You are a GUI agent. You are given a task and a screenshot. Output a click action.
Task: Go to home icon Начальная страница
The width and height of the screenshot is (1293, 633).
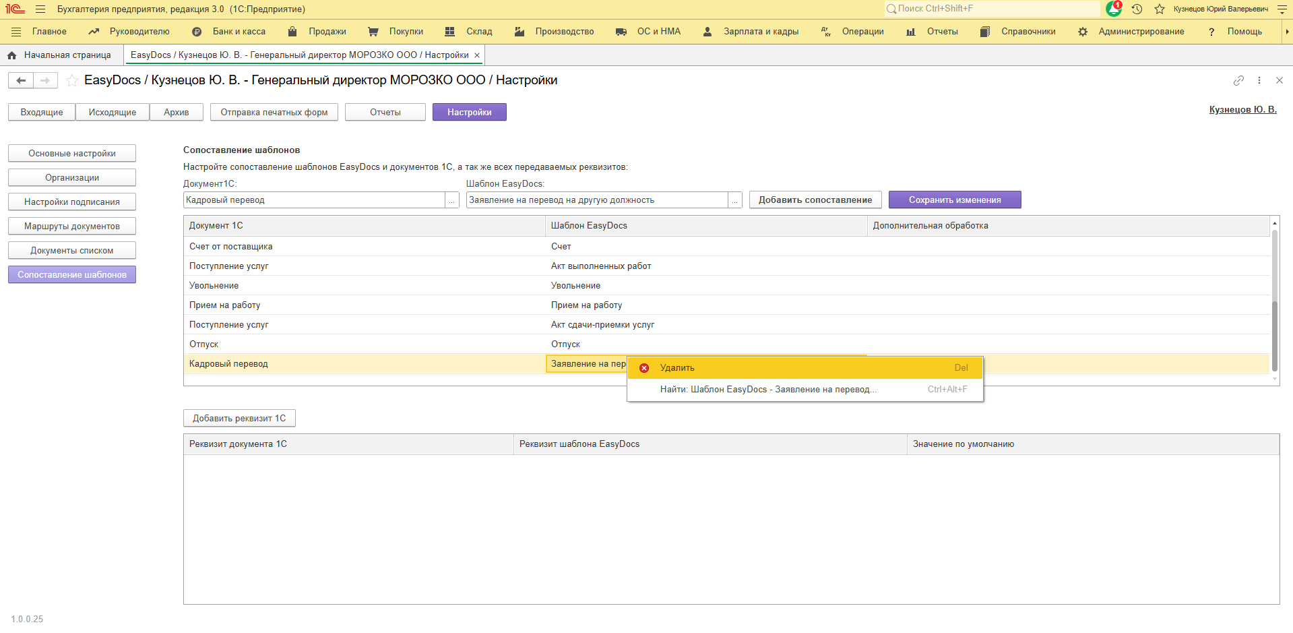[11, 55]
